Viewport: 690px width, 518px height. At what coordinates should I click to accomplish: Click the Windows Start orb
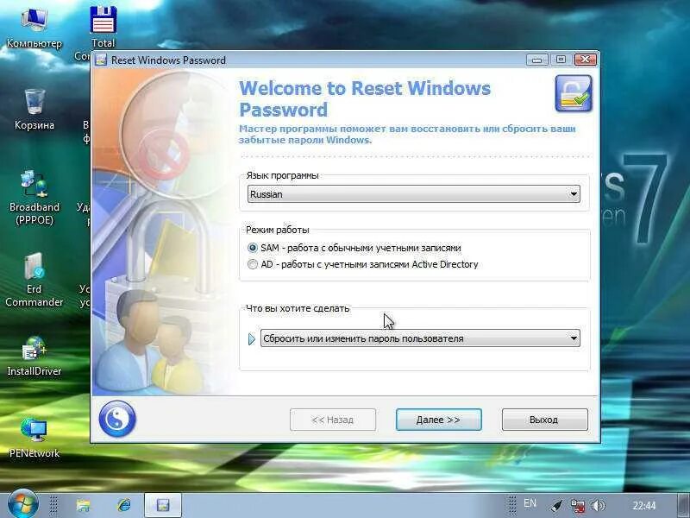(x=22, y=504)
